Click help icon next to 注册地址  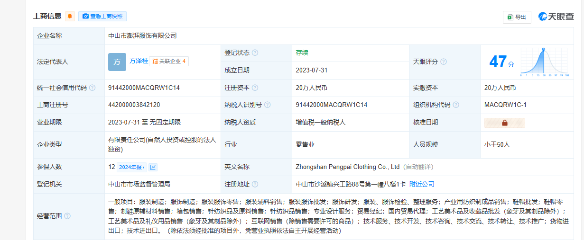point(255,184)
